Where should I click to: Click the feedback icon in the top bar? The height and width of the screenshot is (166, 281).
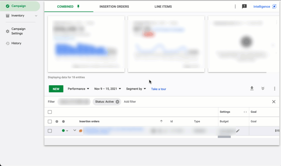[244, 6]
